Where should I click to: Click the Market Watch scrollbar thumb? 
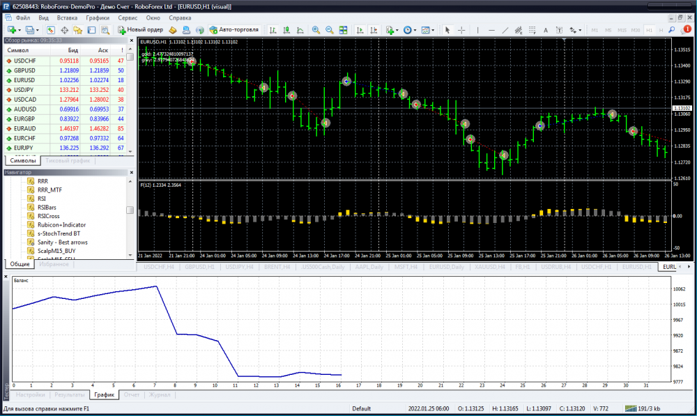130,57
